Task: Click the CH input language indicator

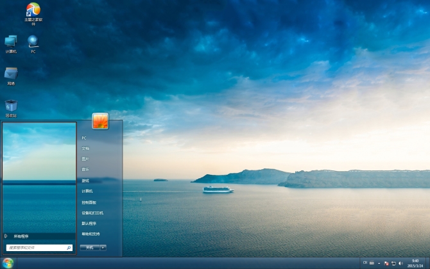Action: [365, 263]
